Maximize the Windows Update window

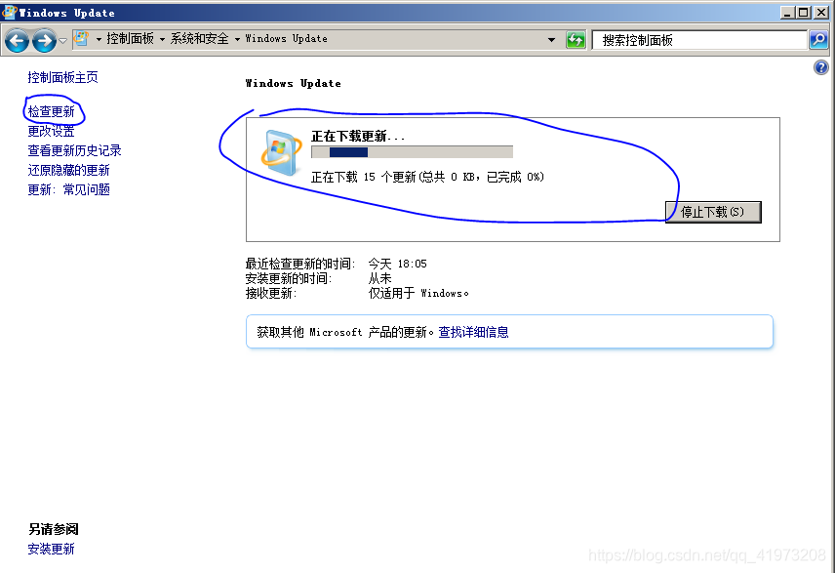click(804, 13)
